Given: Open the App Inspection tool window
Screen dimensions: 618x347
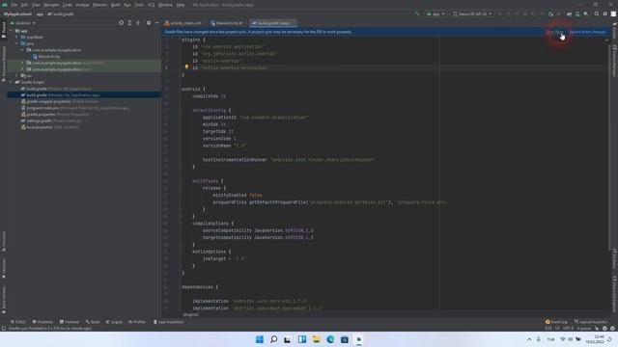Looking at the screenshot, I should coord(168,322).
